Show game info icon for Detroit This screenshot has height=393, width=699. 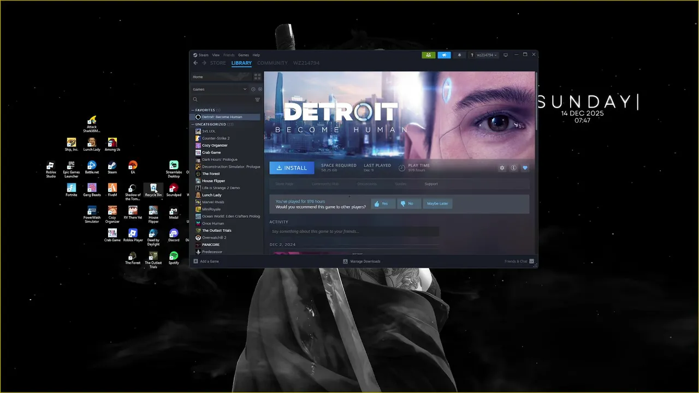pyautogui.click(x=513, y=168)
